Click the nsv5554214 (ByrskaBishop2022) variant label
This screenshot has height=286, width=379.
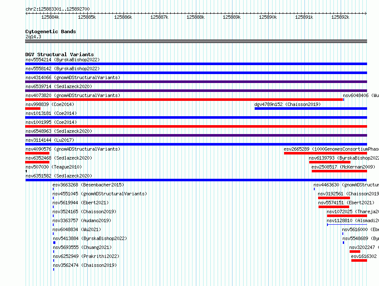[x=63, y=60]
